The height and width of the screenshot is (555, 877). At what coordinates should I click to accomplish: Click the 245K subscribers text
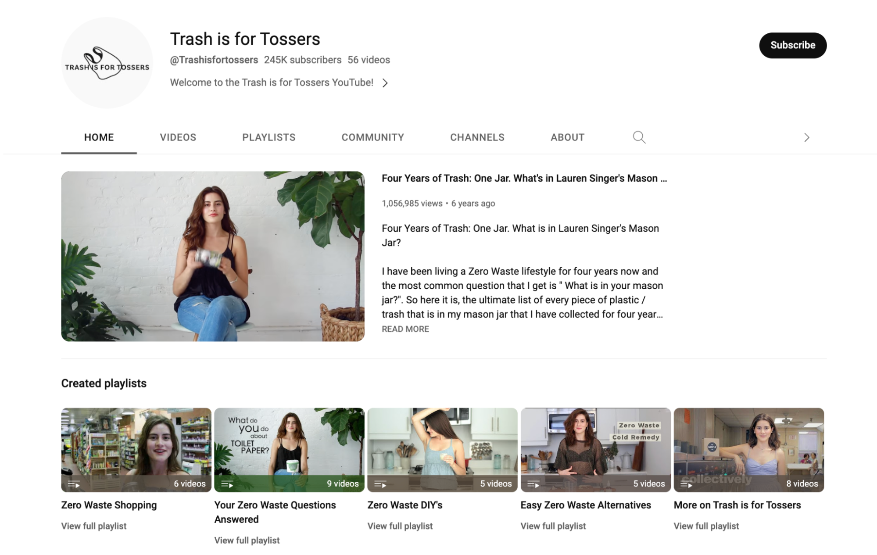click(x=302, y=60)
